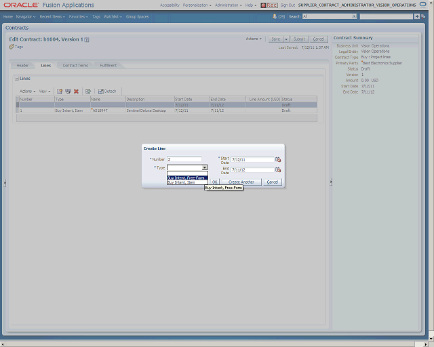Switch to the Header tab
The height and width of the screenshot is (347, 434).
pos(22,66)
